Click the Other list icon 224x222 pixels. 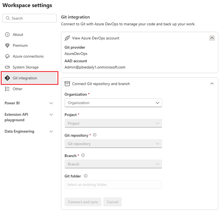pos(7,89)
